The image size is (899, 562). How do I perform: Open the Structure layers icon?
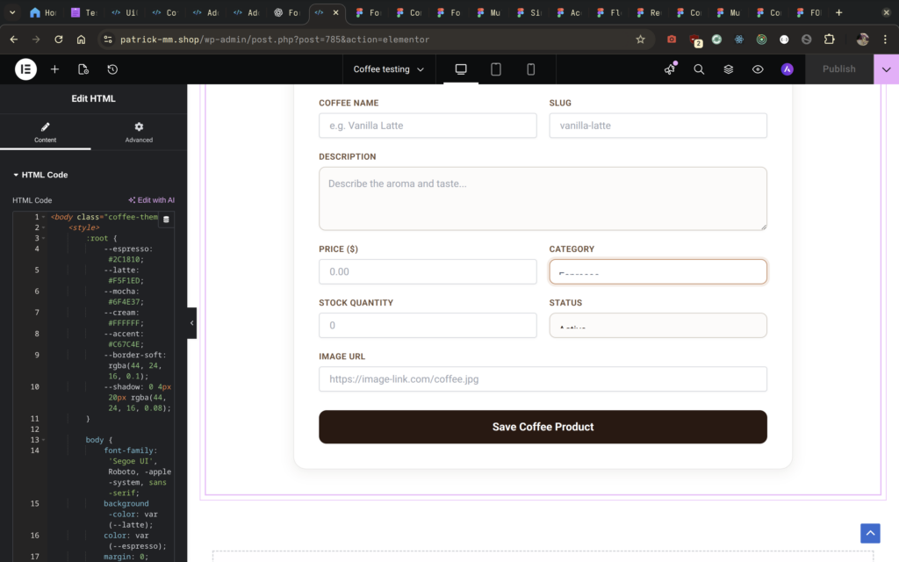[x=729, y=69]
